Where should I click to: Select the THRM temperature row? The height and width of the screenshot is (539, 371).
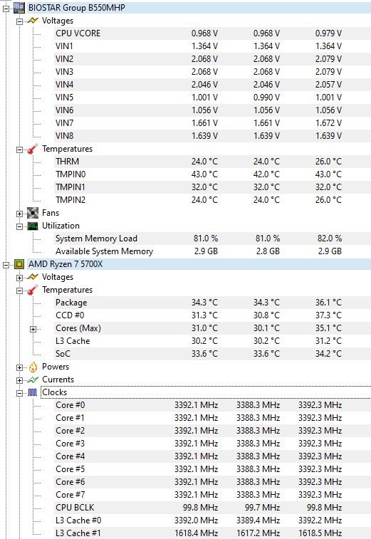point(212,162)
